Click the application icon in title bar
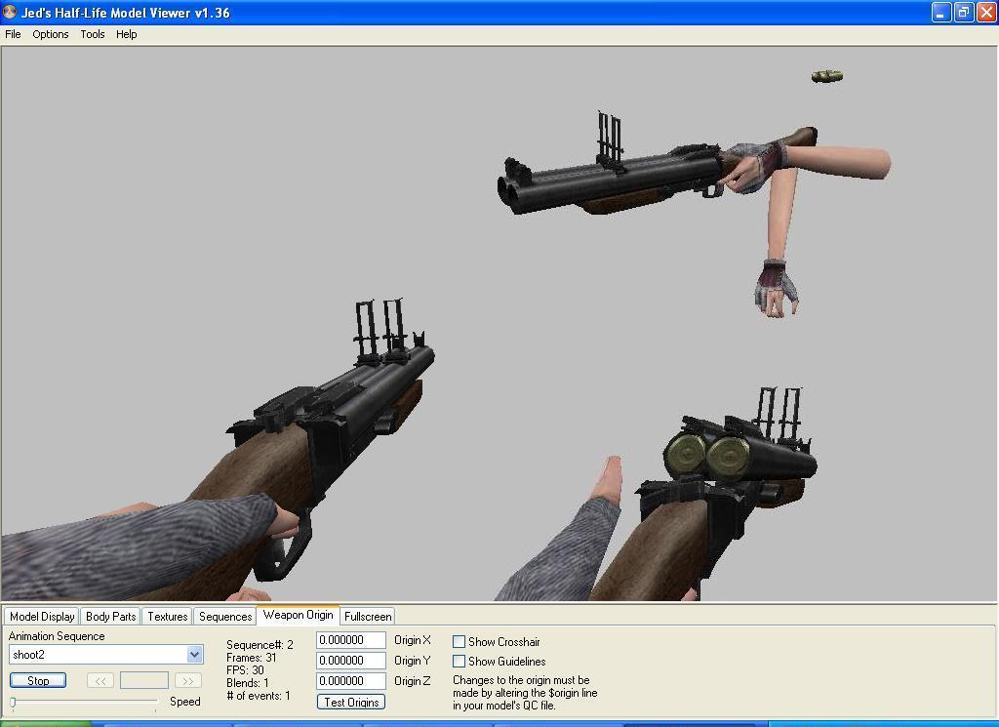This screenshot has width=999, height=727. (10, 12)
